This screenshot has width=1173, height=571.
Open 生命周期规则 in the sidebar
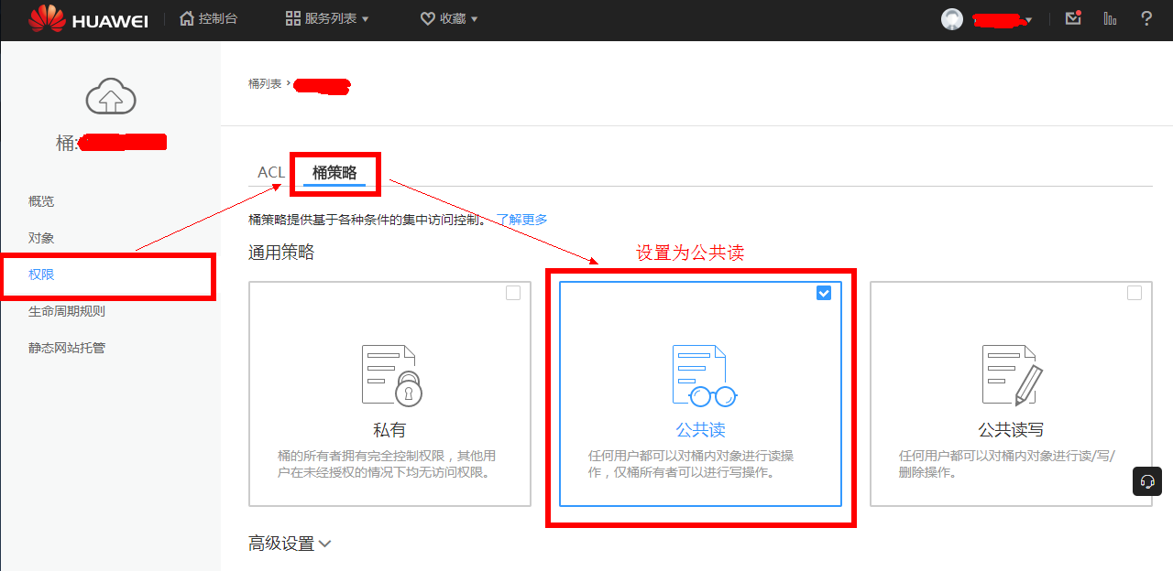(67, 311)
